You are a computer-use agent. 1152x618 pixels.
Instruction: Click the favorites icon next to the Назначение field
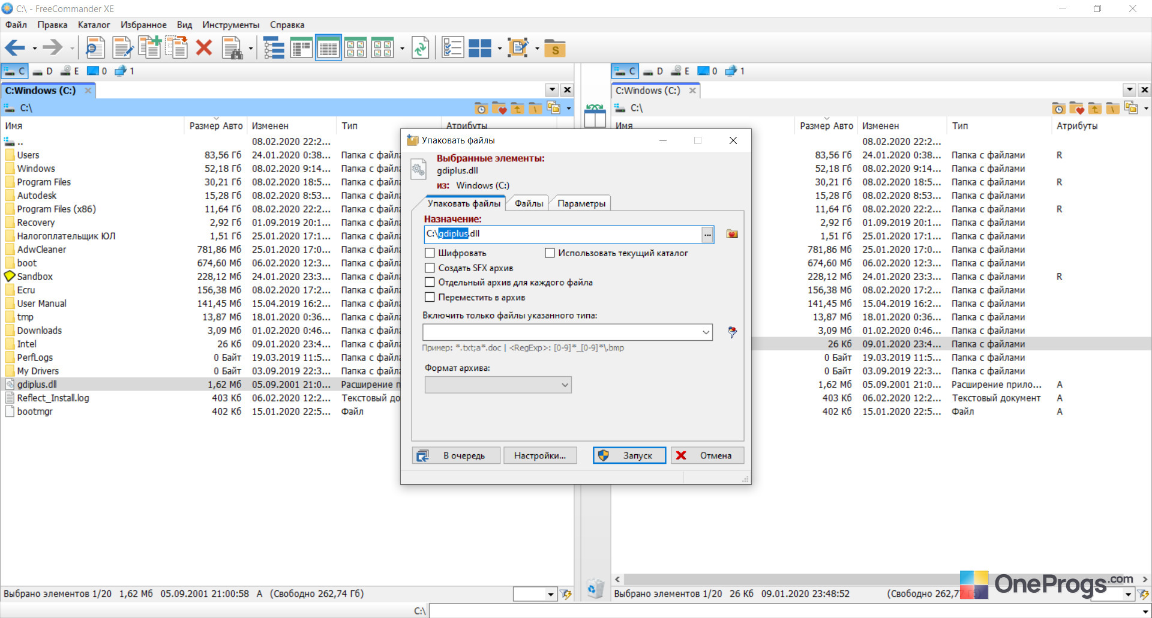(x=732, y=234)
